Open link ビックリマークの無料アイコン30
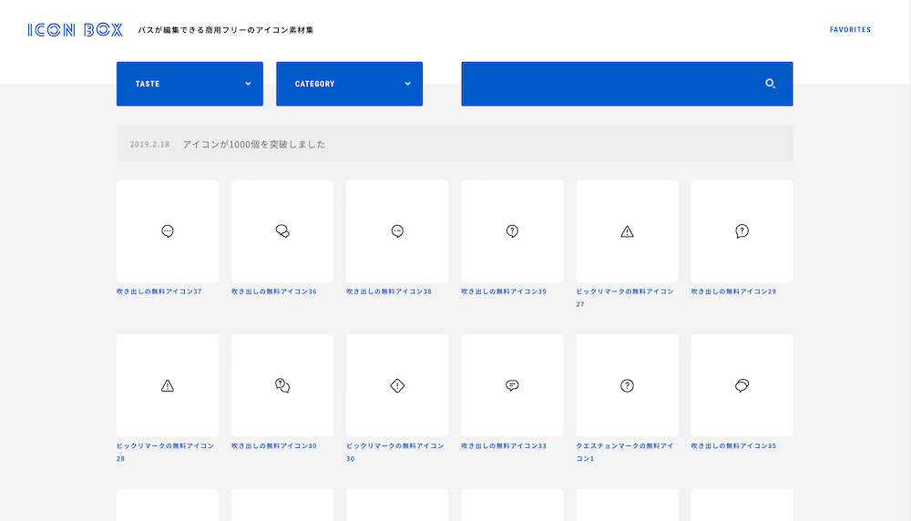 pos(395,452)
